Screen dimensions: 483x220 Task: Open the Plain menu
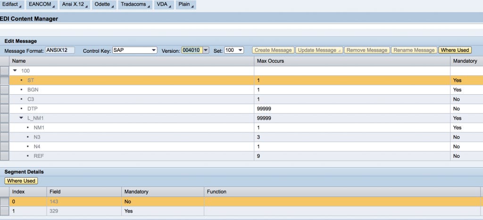(x=186, y=5)
